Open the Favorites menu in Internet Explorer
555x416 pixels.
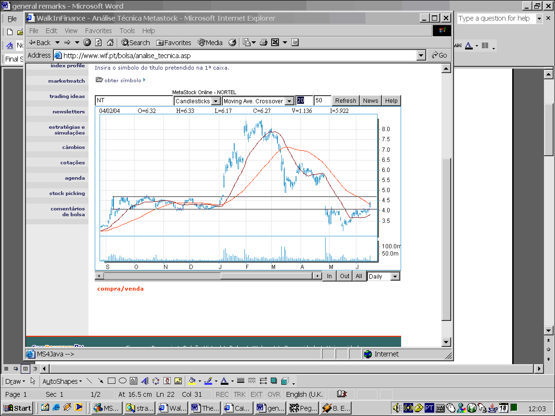point(99,31)
